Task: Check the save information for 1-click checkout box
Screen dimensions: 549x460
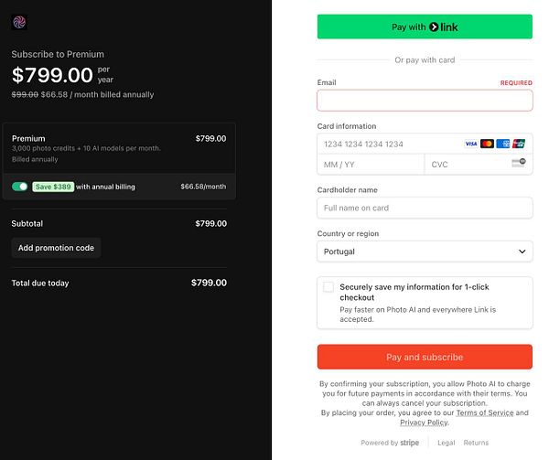Action: (x=328, y=287)
